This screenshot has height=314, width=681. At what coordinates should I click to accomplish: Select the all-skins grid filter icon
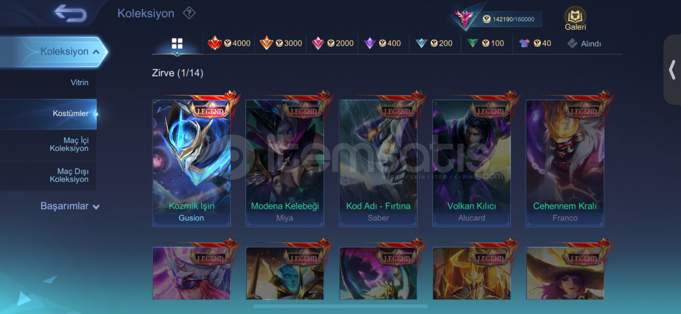[x=177, y=44]
